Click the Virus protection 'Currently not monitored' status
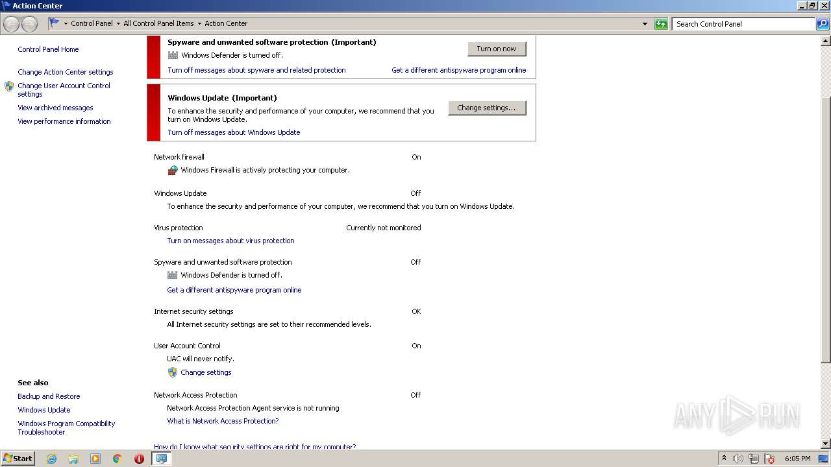 click(384, 228)
